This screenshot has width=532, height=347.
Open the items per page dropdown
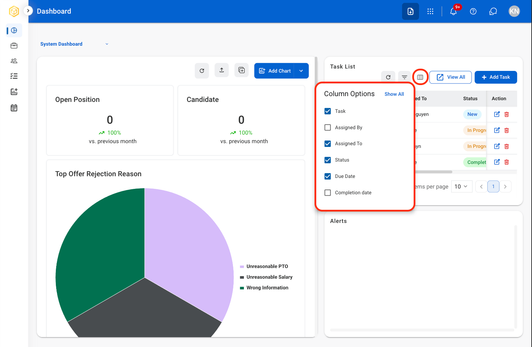[461, 186]
